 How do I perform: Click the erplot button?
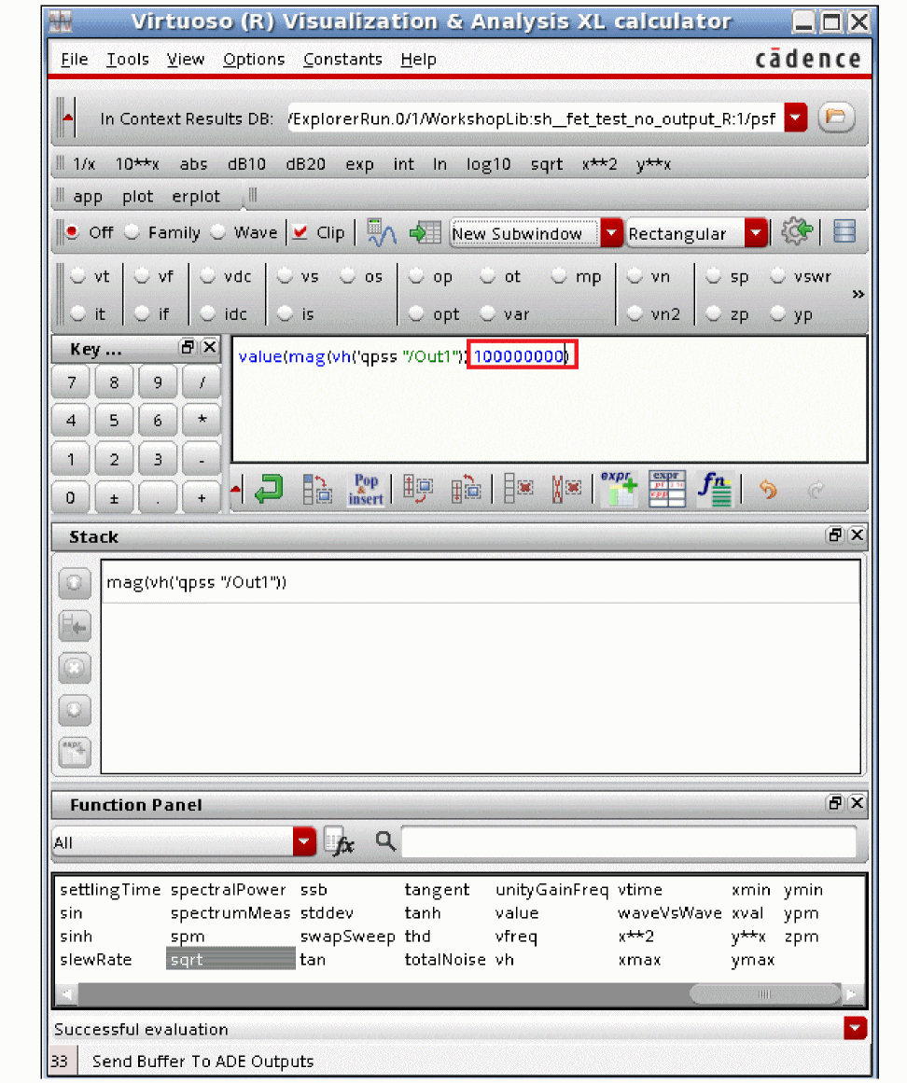(x=196, y=197)
